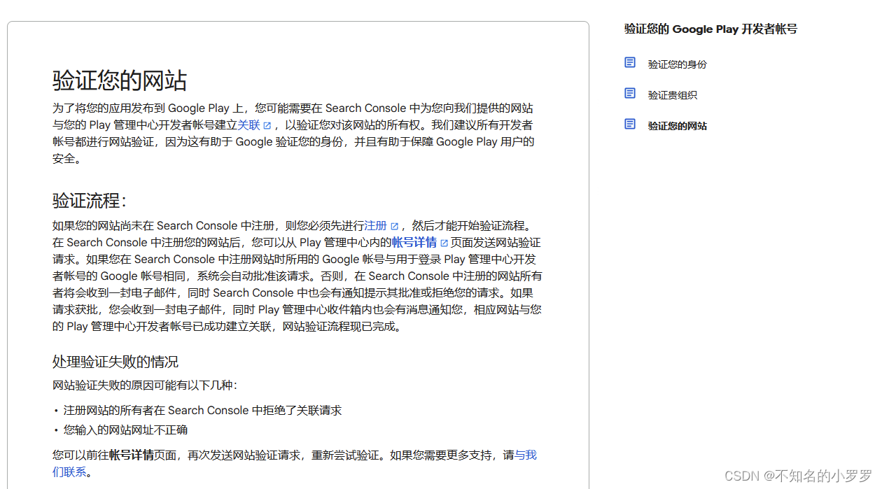Click the bullet 您输入的网站网址不正确
Image resolution: width=882 pixels, height=489 pixels.
pos(125,430)
